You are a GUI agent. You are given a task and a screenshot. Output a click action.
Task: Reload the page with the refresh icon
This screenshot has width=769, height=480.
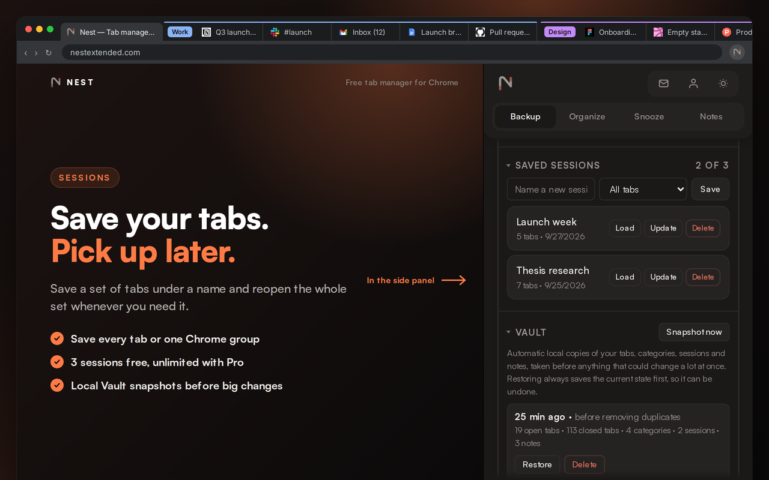[x=49, y=53]
